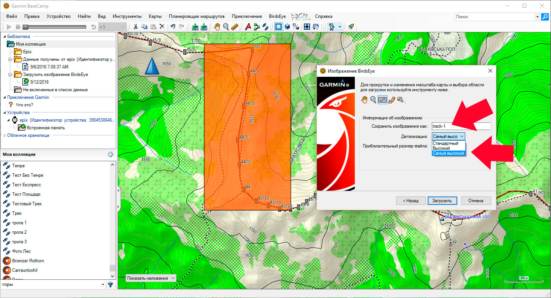
Task: Click the filter funnel icon below list
Action: [x=110, y=284]
